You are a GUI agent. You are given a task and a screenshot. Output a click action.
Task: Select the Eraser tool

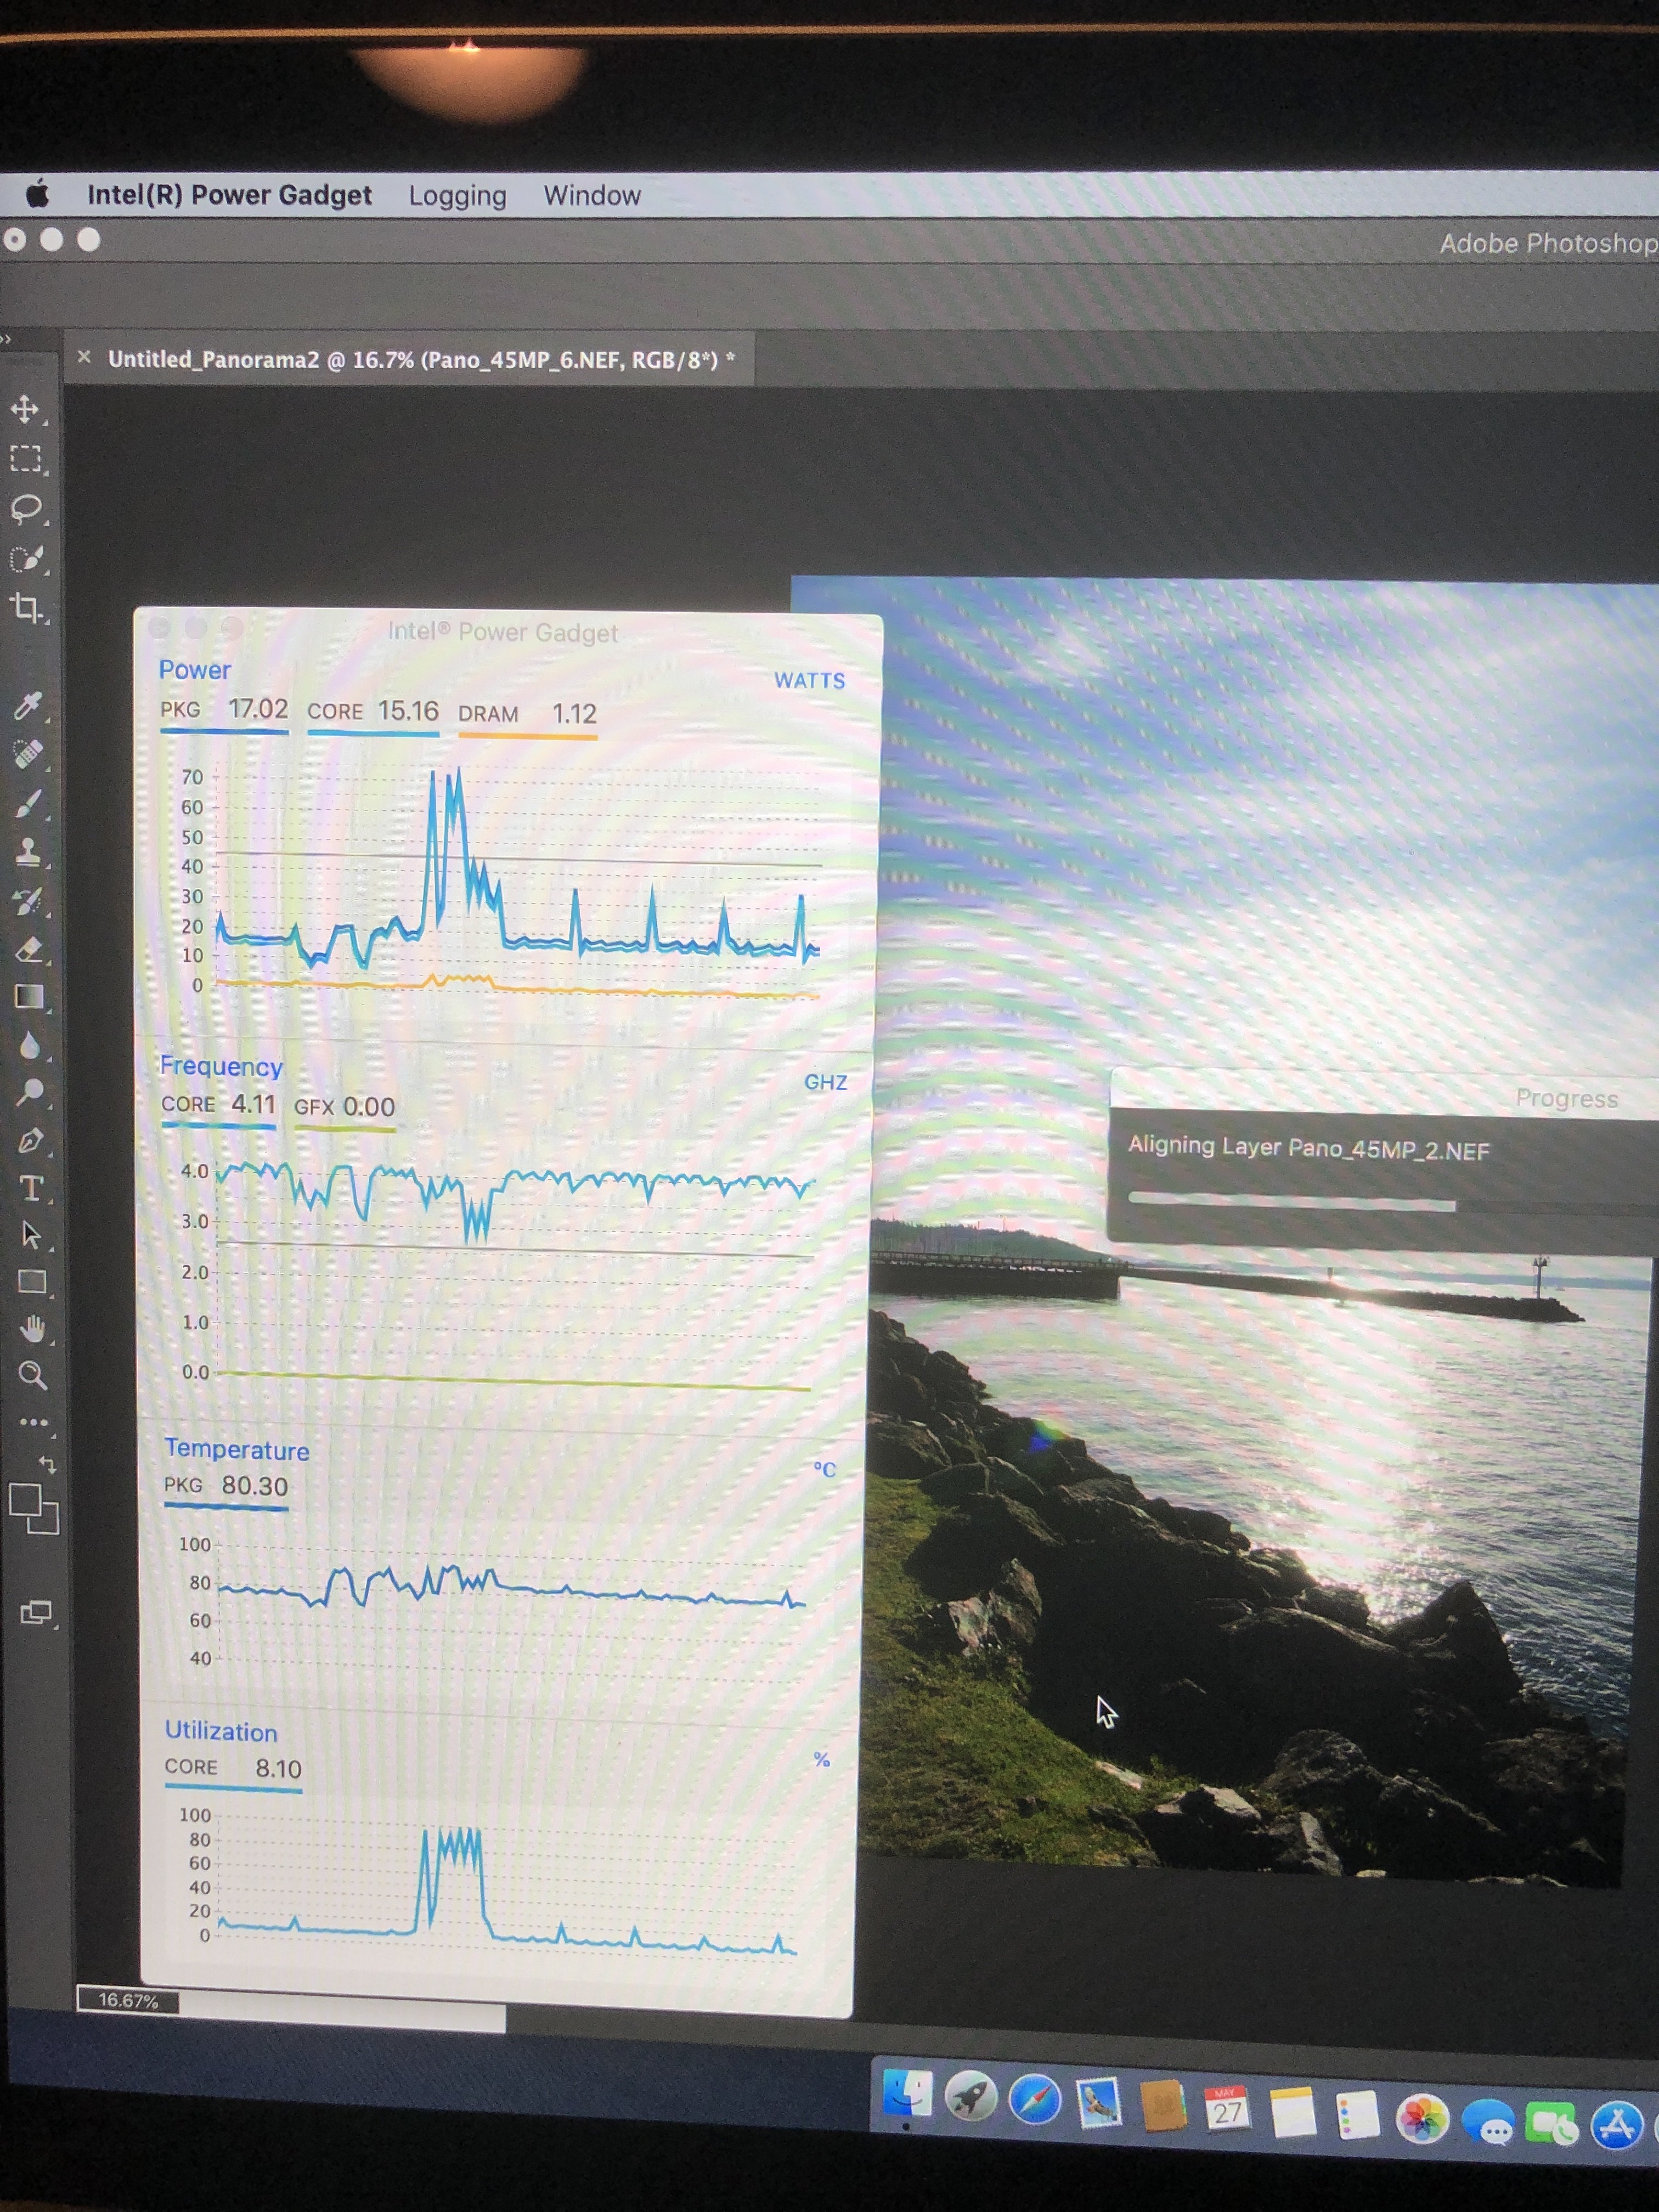tap(29, 949)
